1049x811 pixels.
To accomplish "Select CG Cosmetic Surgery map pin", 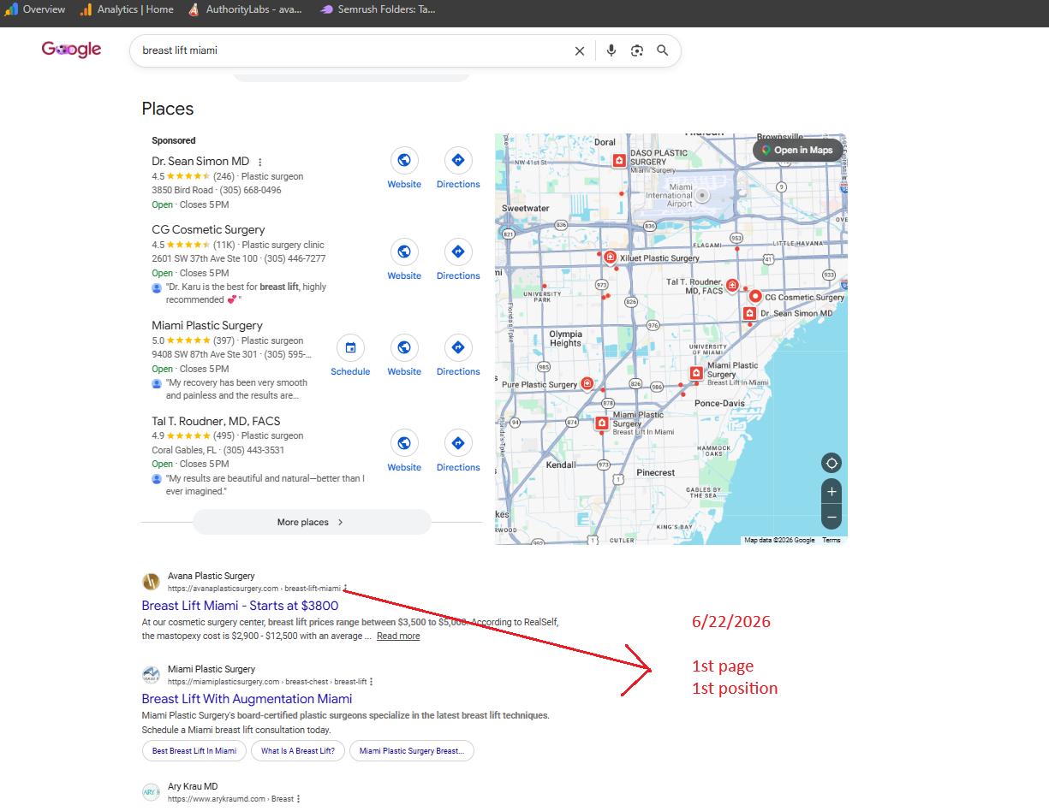I will coord(755,297).
